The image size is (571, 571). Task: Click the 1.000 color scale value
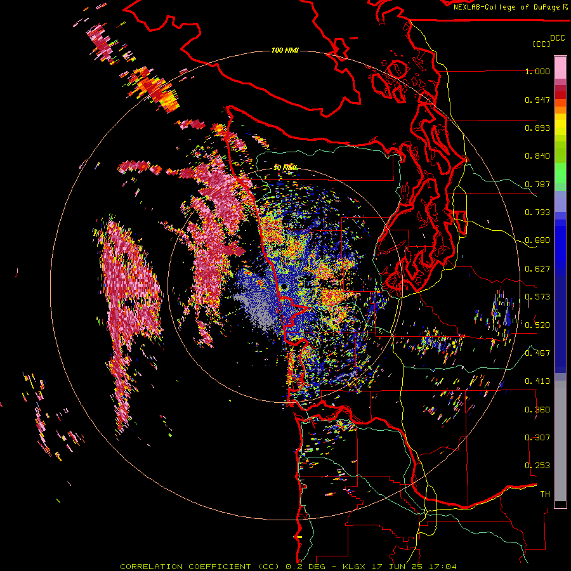click(x=537, y=71)
